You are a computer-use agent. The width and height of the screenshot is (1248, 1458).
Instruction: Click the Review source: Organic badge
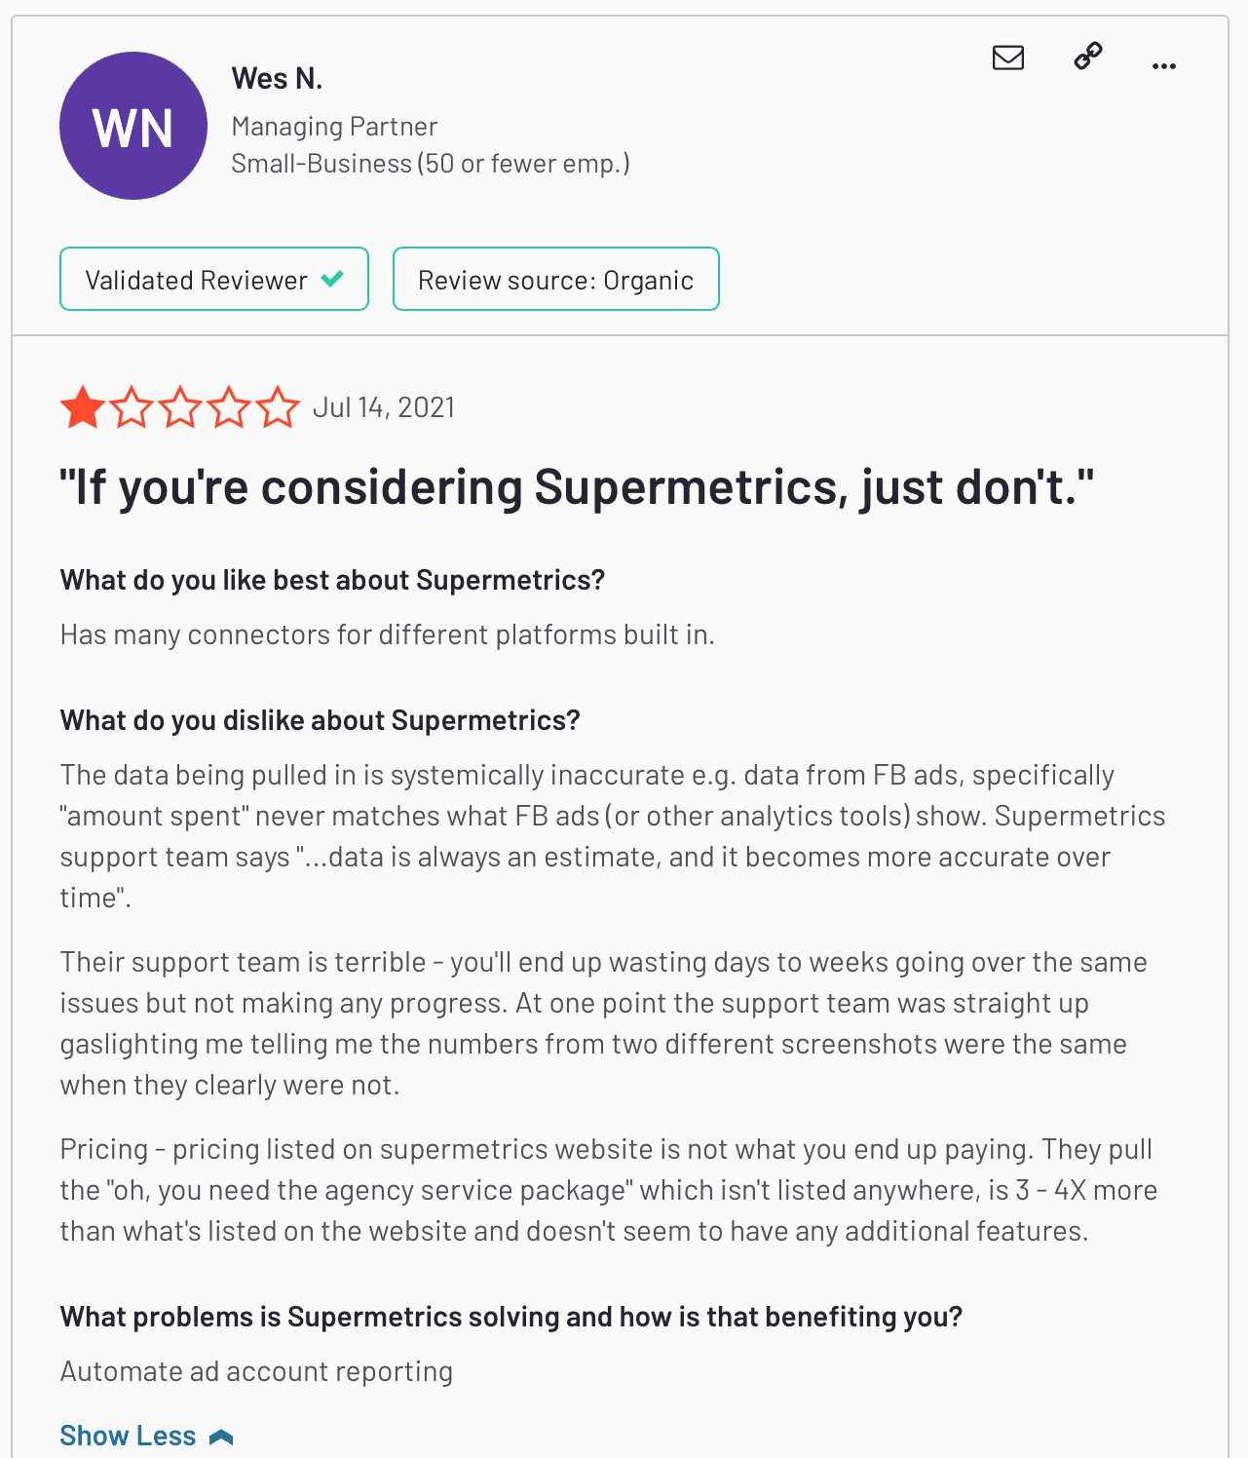point(555,280)
